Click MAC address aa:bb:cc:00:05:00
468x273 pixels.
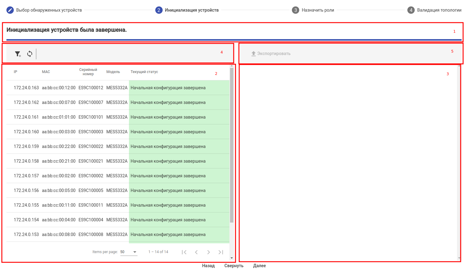tap(59, 190)
